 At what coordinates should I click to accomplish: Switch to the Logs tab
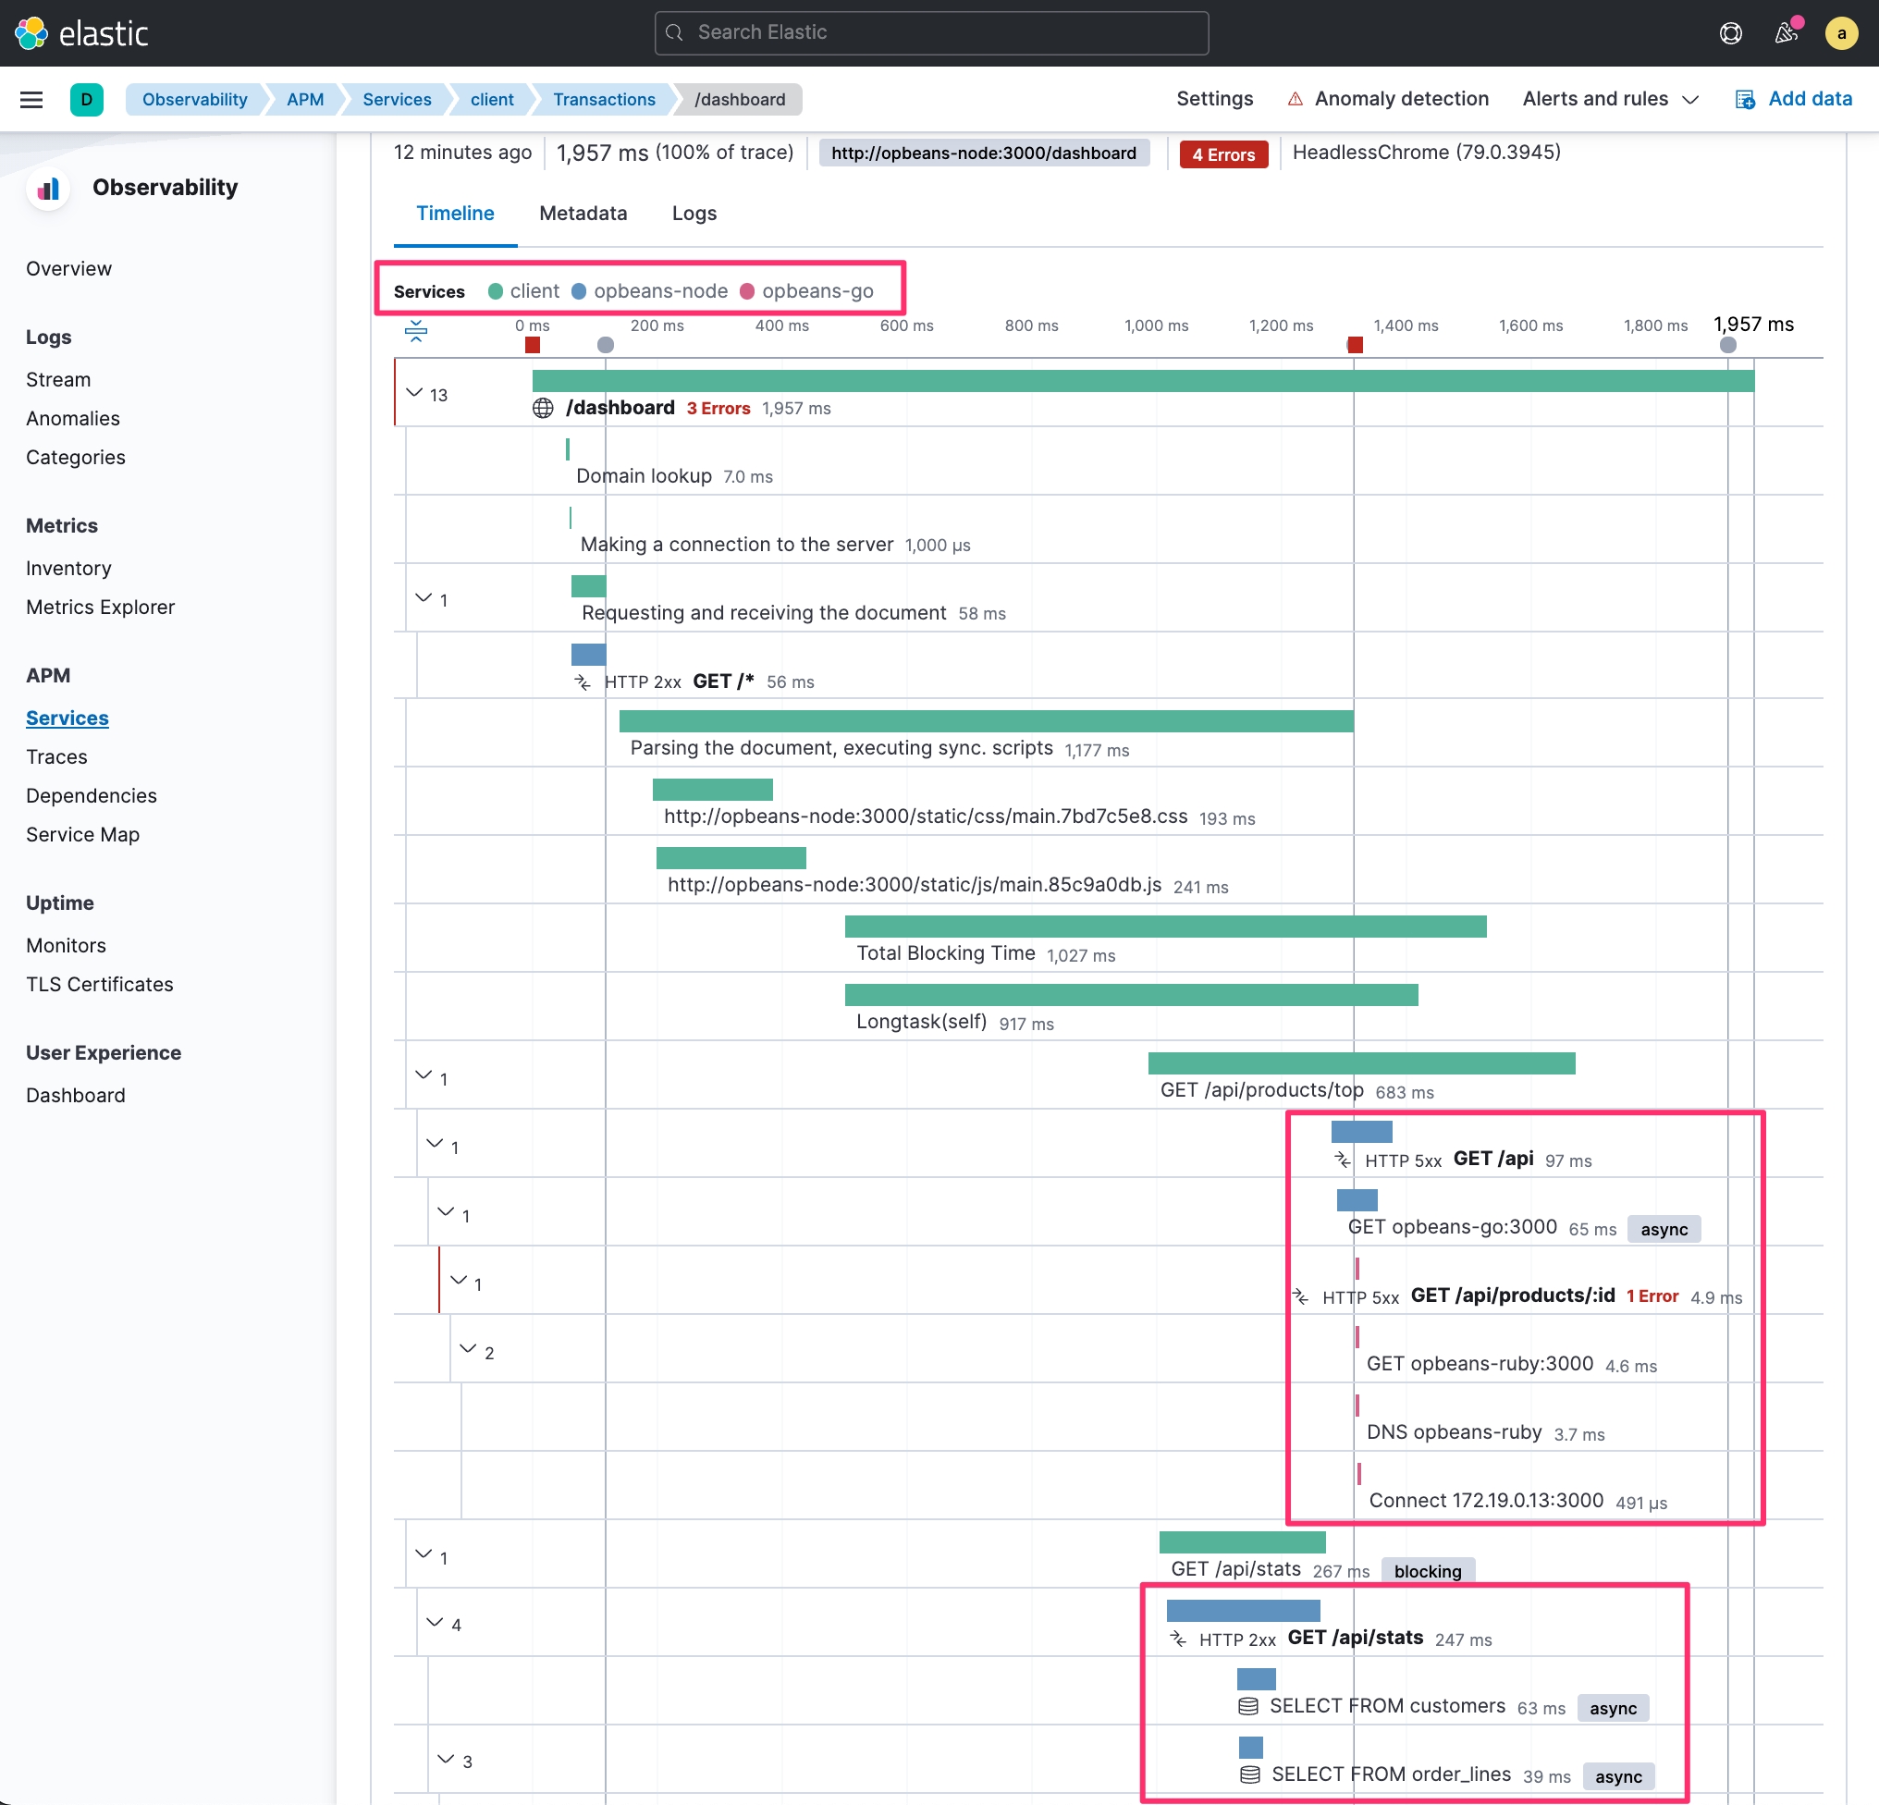[694, 214]
